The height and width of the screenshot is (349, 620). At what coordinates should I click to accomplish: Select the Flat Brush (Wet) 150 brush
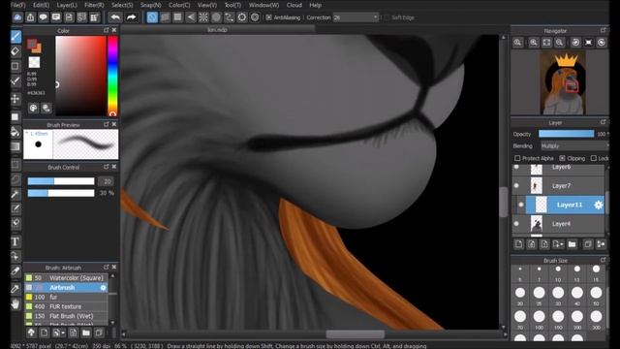(66, 316)
